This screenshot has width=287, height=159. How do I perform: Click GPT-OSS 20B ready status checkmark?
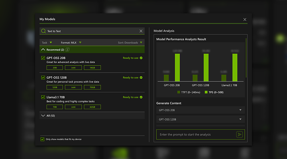pos(141,58)
